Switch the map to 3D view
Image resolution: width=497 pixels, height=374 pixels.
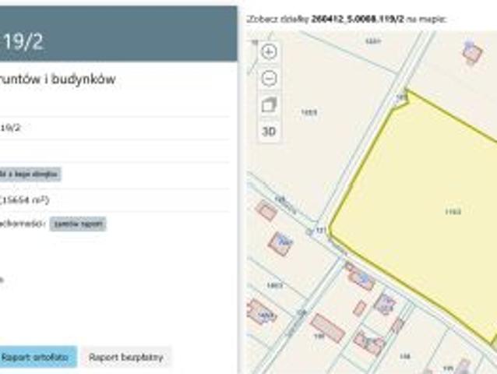tap(269, 131)
